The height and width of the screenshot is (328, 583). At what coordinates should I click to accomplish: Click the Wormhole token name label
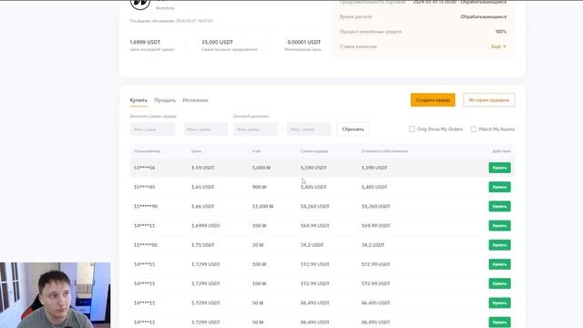[x=165, y=8]
